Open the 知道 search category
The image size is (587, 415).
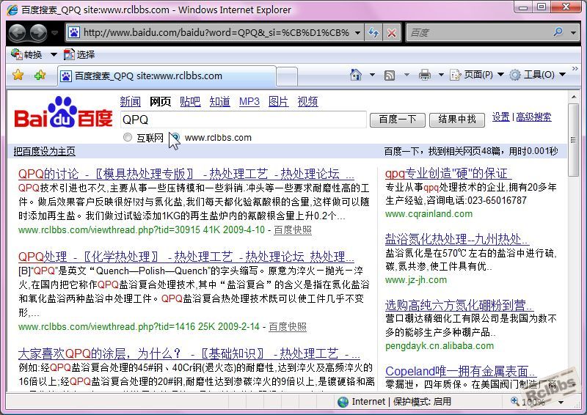click(219, 101)
